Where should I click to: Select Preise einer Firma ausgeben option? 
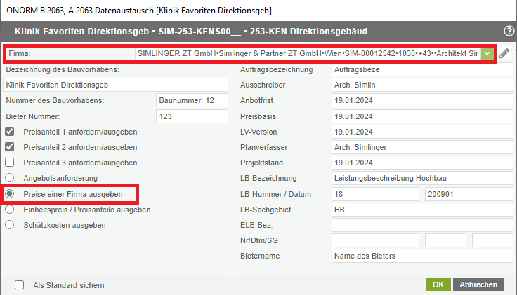[x=10, y=194]
